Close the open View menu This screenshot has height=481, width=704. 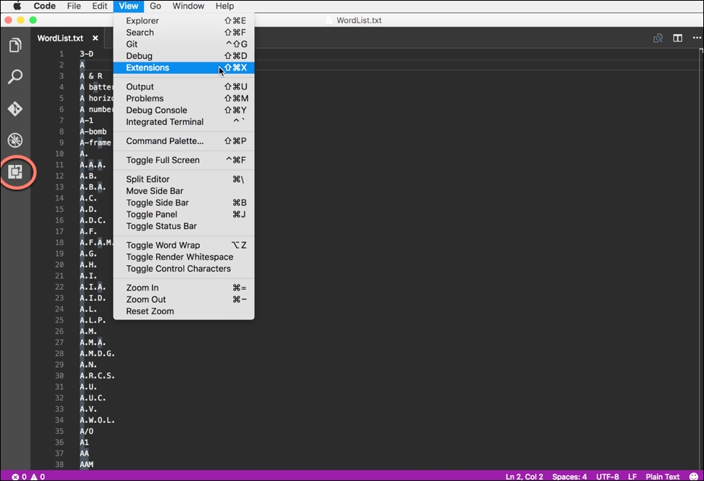click(x=129, y=6)
